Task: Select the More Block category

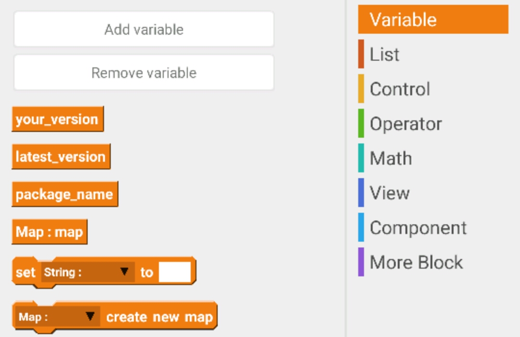Action: pos(416,262)
